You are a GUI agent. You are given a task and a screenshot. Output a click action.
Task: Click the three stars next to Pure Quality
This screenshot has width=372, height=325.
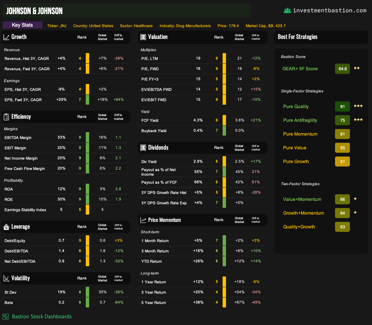click(358, 106)
